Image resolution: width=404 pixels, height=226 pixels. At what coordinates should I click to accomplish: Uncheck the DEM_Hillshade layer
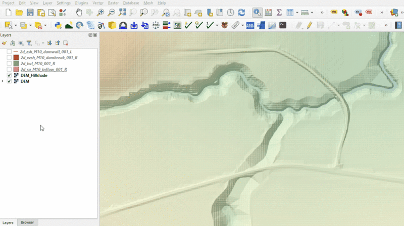(x=9, y=75)
